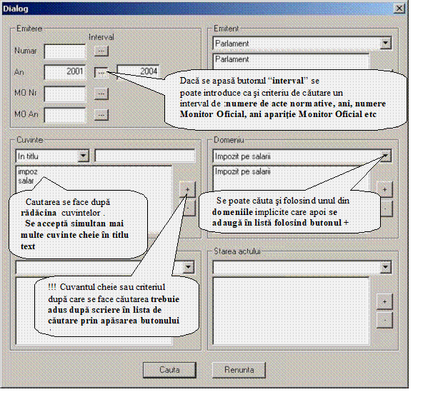Open the Starea actului dropdown
443x397 pixels.
click(385, 267)
